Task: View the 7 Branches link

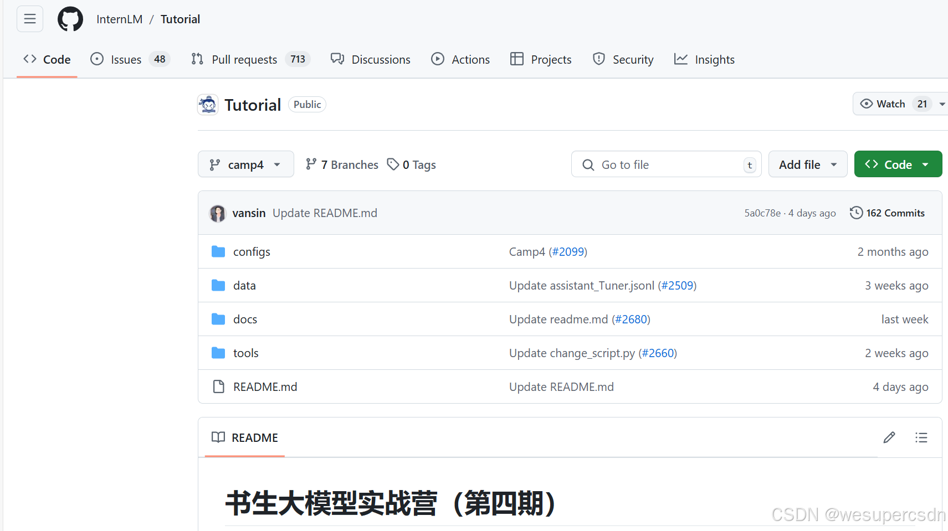Action: pyautogui.click(x=342, y=164)
